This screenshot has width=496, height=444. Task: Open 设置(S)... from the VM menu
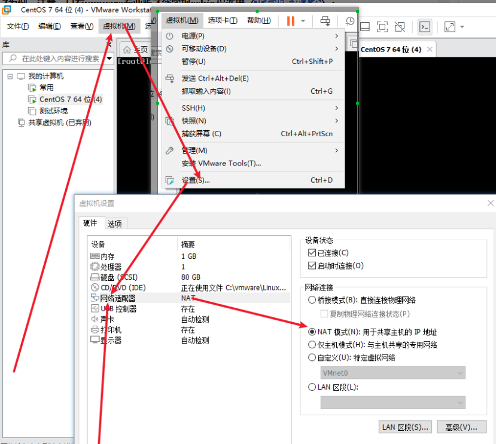(253, 180)
